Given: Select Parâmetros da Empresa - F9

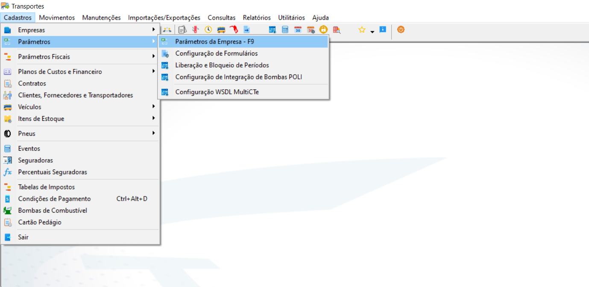Looking at the screenshot, I should click(243, 42).
